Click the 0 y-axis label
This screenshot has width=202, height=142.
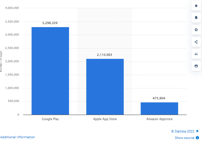(x=18, y=115)
